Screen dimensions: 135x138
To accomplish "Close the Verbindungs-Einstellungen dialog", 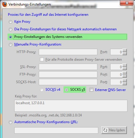I will 127,3.
